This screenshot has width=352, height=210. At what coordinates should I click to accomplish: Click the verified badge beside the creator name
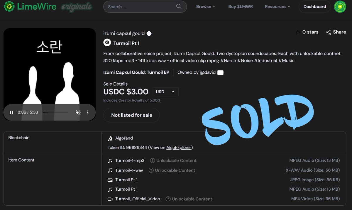149,33
